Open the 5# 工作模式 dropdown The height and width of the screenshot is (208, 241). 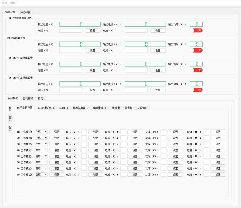41,156
